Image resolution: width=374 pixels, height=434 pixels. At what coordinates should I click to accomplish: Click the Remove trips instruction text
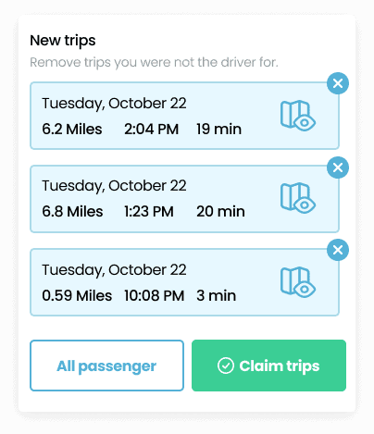[x=154, y=62]
